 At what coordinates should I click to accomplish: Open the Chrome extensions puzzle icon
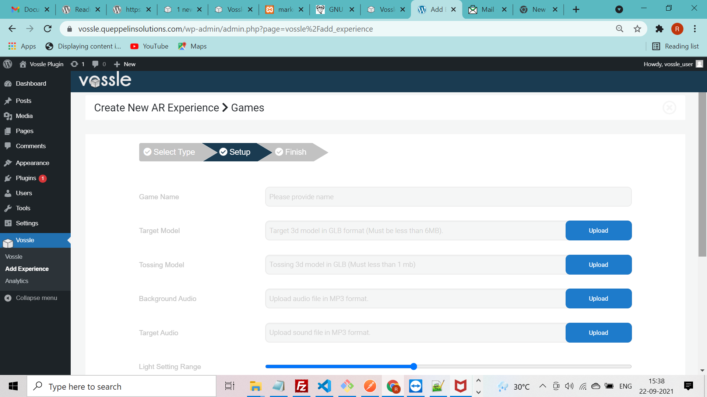(x=659, y=29)
